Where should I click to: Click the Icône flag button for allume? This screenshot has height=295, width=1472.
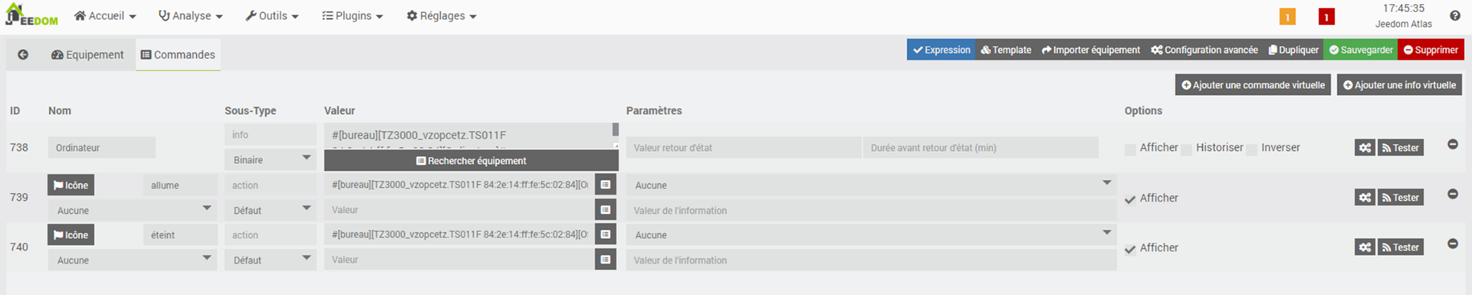point(71,185)
